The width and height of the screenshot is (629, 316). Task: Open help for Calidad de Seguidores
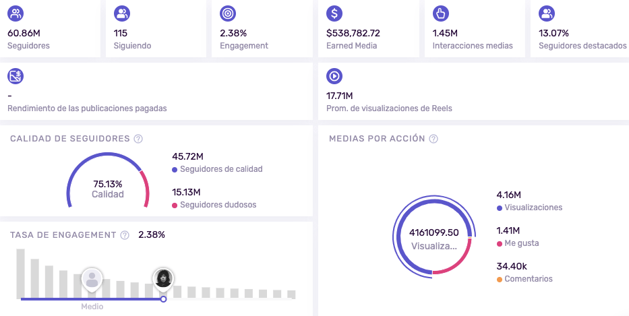(x=138, y=139)
